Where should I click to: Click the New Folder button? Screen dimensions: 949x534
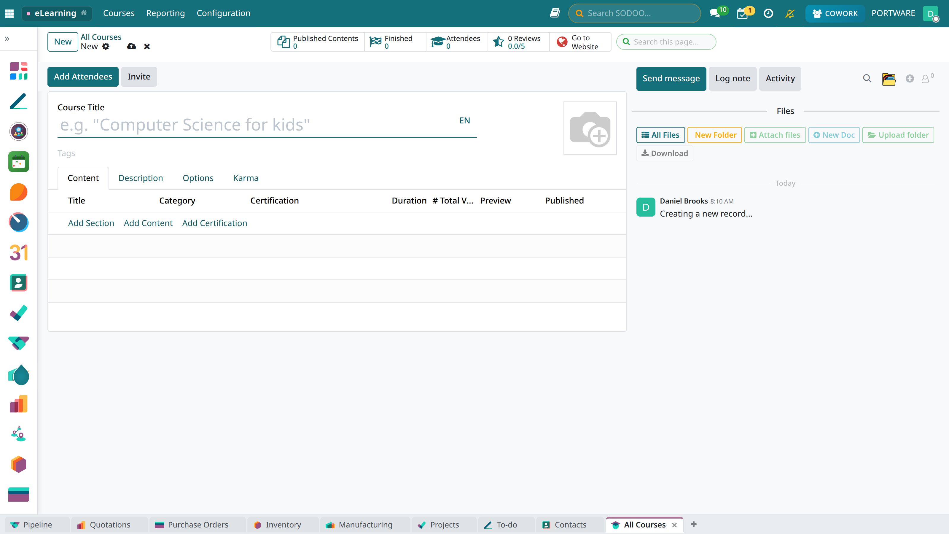coord(715,135)
